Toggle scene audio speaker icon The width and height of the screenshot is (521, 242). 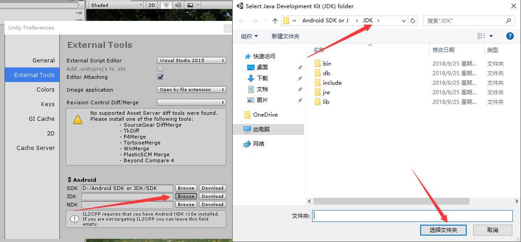(x=178, y=5)
